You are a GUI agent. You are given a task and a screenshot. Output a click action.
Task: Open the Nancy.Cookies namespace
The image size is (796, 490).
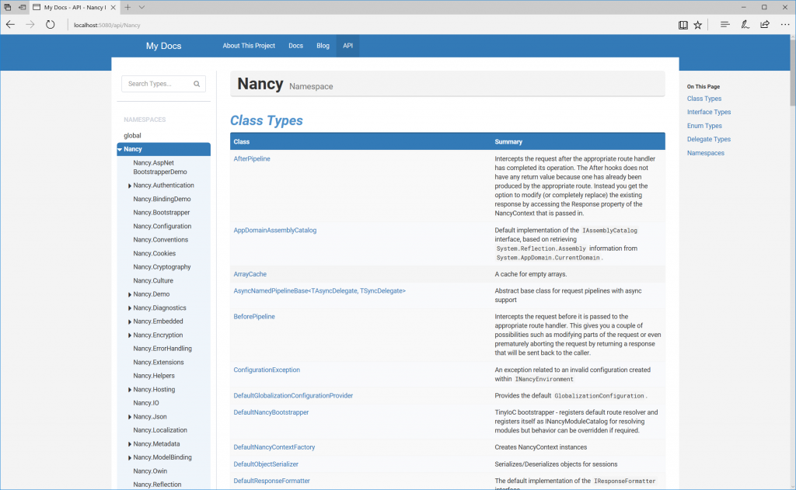[x=155, y=253]
